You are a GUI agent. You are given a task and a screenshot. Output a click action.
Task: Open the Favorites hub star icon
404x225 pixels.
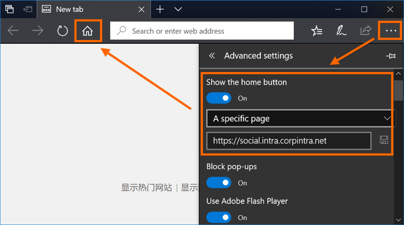[317, 31]
